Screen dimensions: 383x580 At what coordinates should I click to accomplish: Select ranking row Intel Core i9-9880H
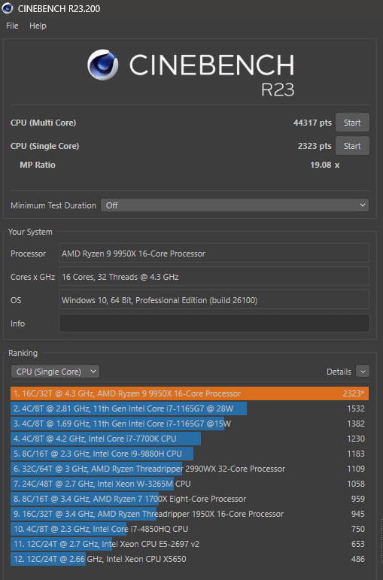tap(190, 454)
